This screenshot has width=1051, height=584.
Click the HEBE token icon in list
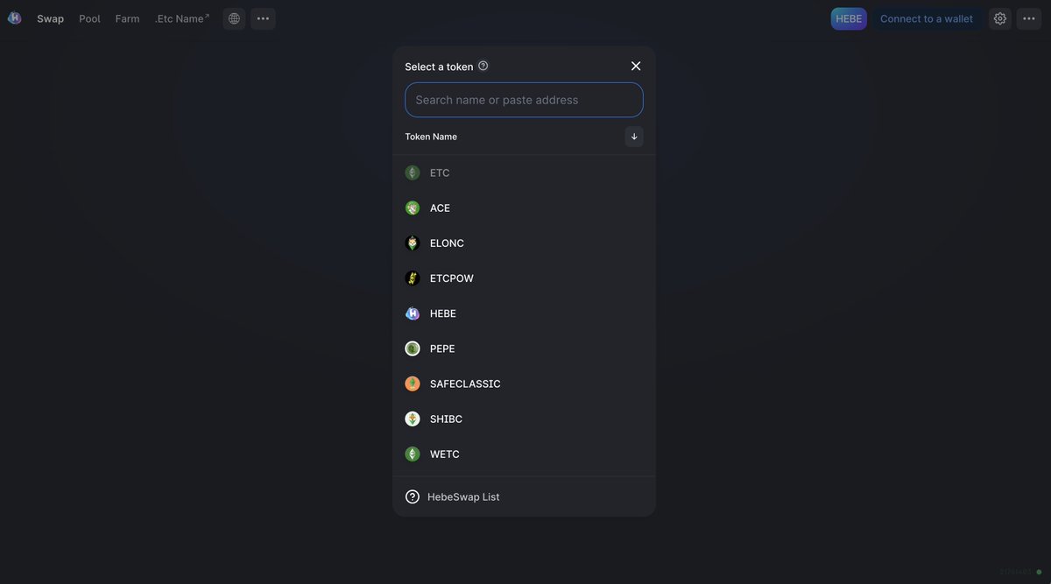coord(413,313)
